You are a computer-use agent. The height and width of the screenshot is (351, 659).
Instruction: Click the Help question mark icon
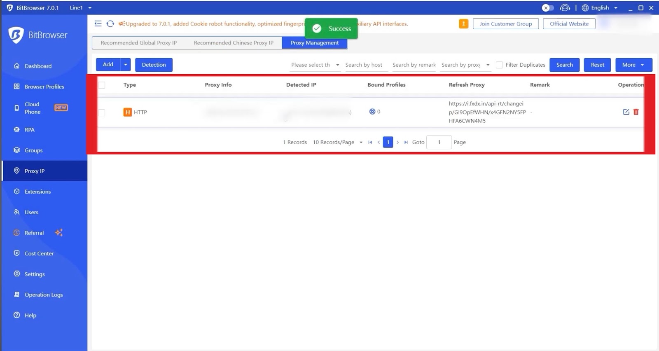(17, 315)
